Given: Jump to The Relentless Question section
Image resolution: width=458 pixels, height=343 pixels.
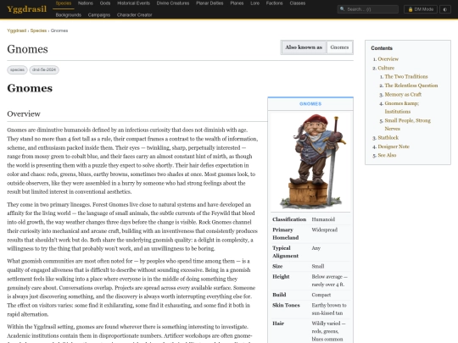Looking at the screenshot, I should click(x=411, y=86).
